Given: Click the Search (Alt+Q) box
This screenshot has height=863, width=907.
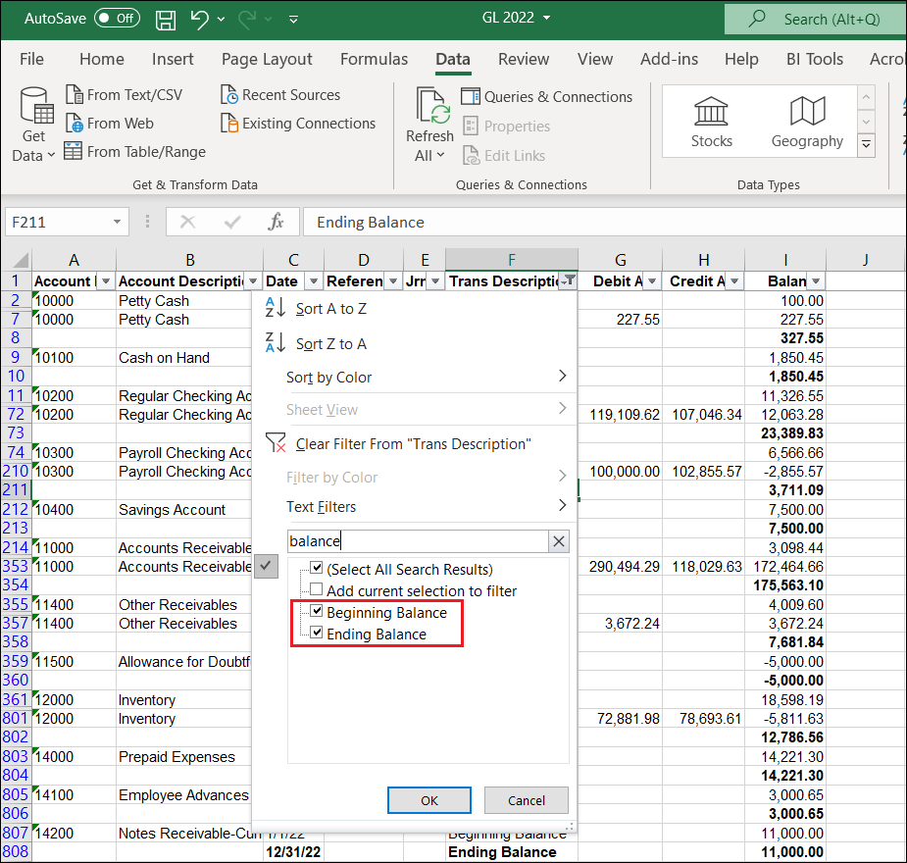Looking at the screenshot, I should click(x=816, y=19).
